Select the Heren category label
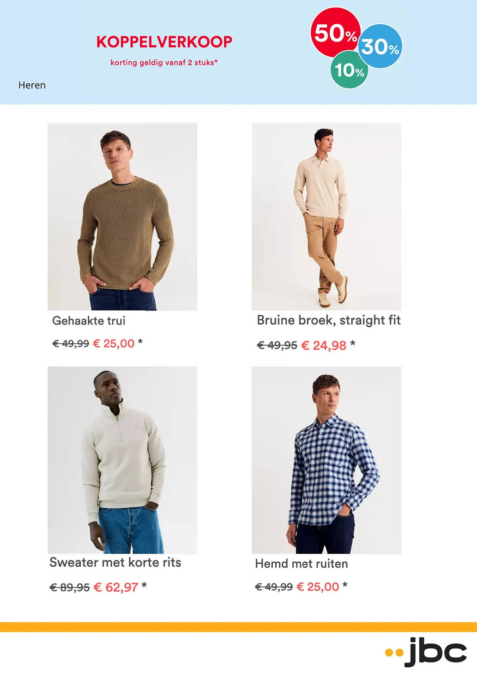Screen dimensions: 477x675 [32, 85]
